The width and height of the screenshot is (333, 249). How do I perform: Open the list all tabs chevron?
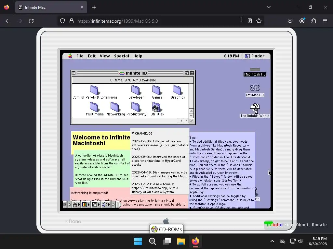tap(268, 7)
